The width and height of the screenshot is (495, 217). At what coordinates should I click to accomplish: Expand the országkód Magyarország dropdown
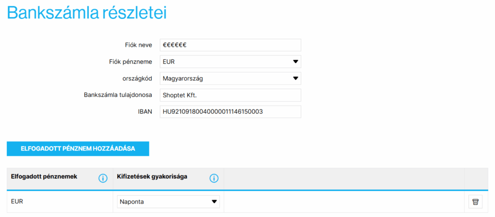pos(231,79)
